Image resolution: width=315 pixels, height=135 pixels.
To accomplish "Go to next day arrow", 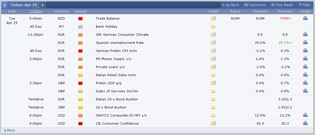I will (x=43, y=5).
